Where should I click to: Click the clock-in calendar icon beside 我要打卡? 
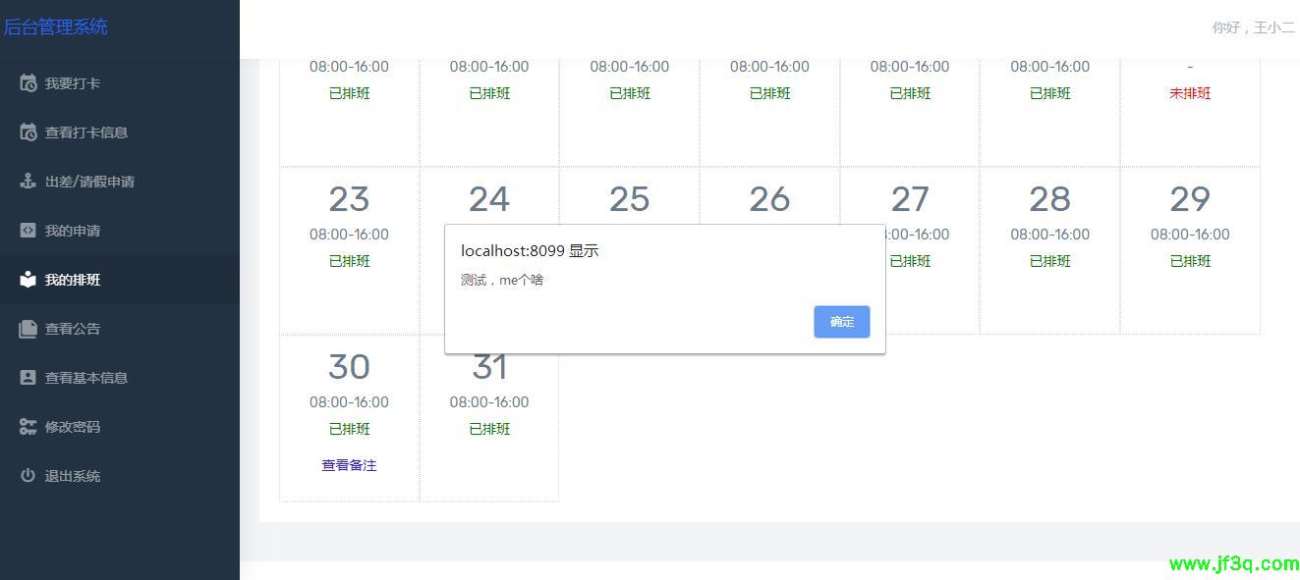(x=28, y=83)
